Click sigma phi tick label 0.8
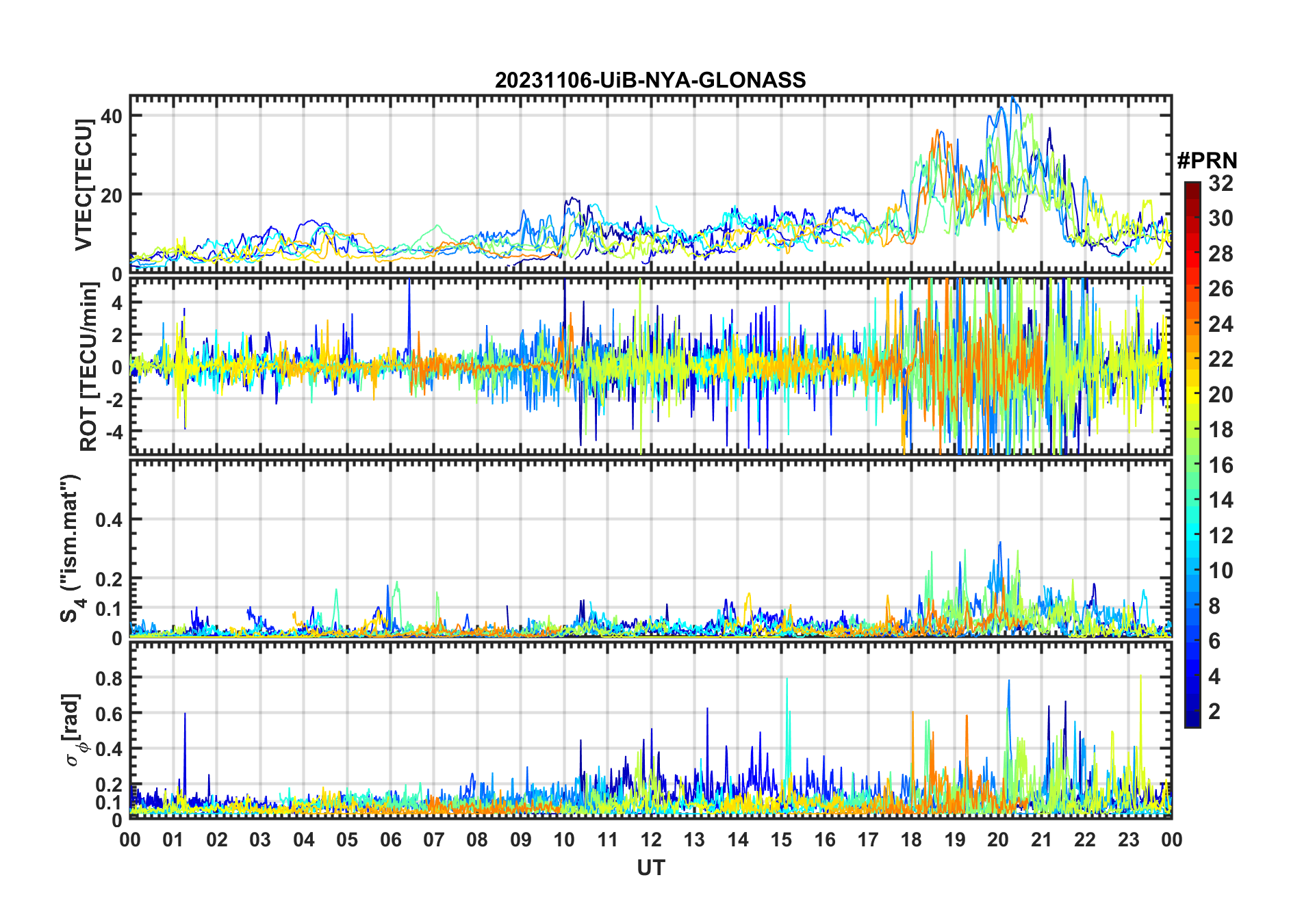Viewport: 1302px width, 910px height. 109,678
